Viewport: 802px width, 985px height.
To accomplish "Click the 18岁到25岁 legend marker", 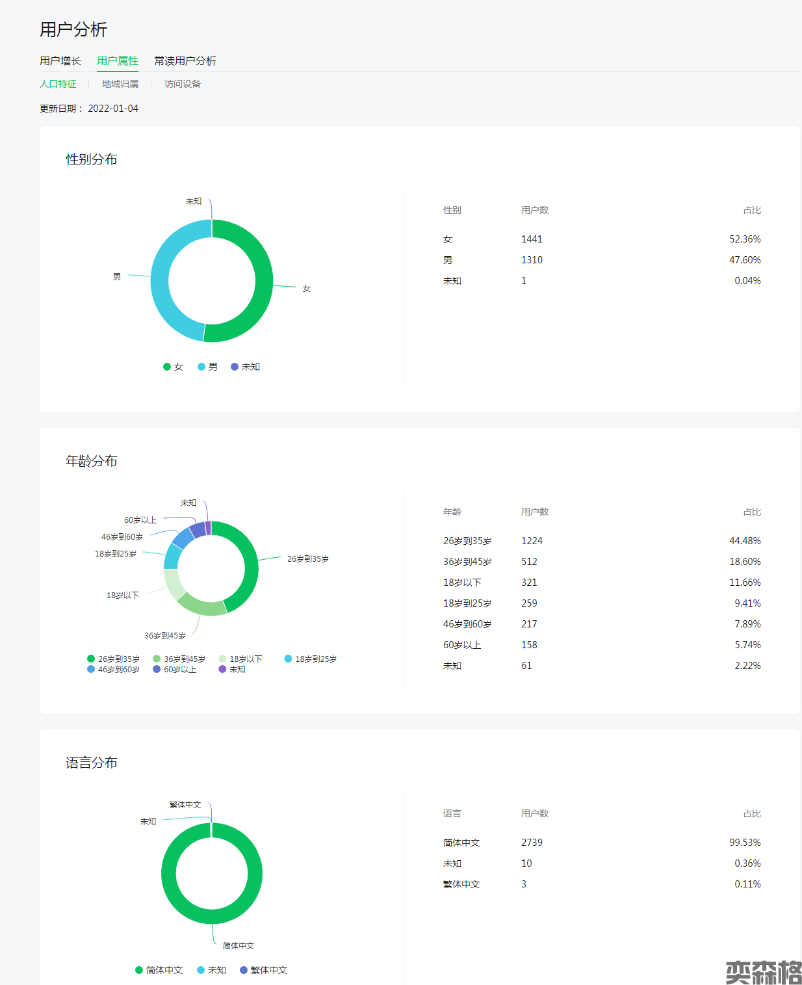I will tap(288, 659).
